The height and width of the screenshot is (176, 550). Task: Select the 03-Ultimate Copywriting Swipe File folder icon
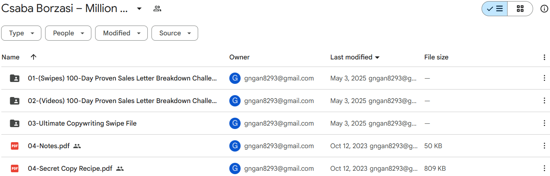pyautogui.click(x=15, y=123)
